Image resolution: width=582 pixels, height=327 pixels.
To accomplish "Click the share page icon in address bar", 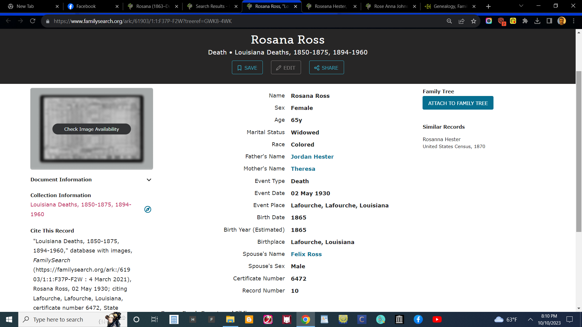I will click(x=461, y=21).
